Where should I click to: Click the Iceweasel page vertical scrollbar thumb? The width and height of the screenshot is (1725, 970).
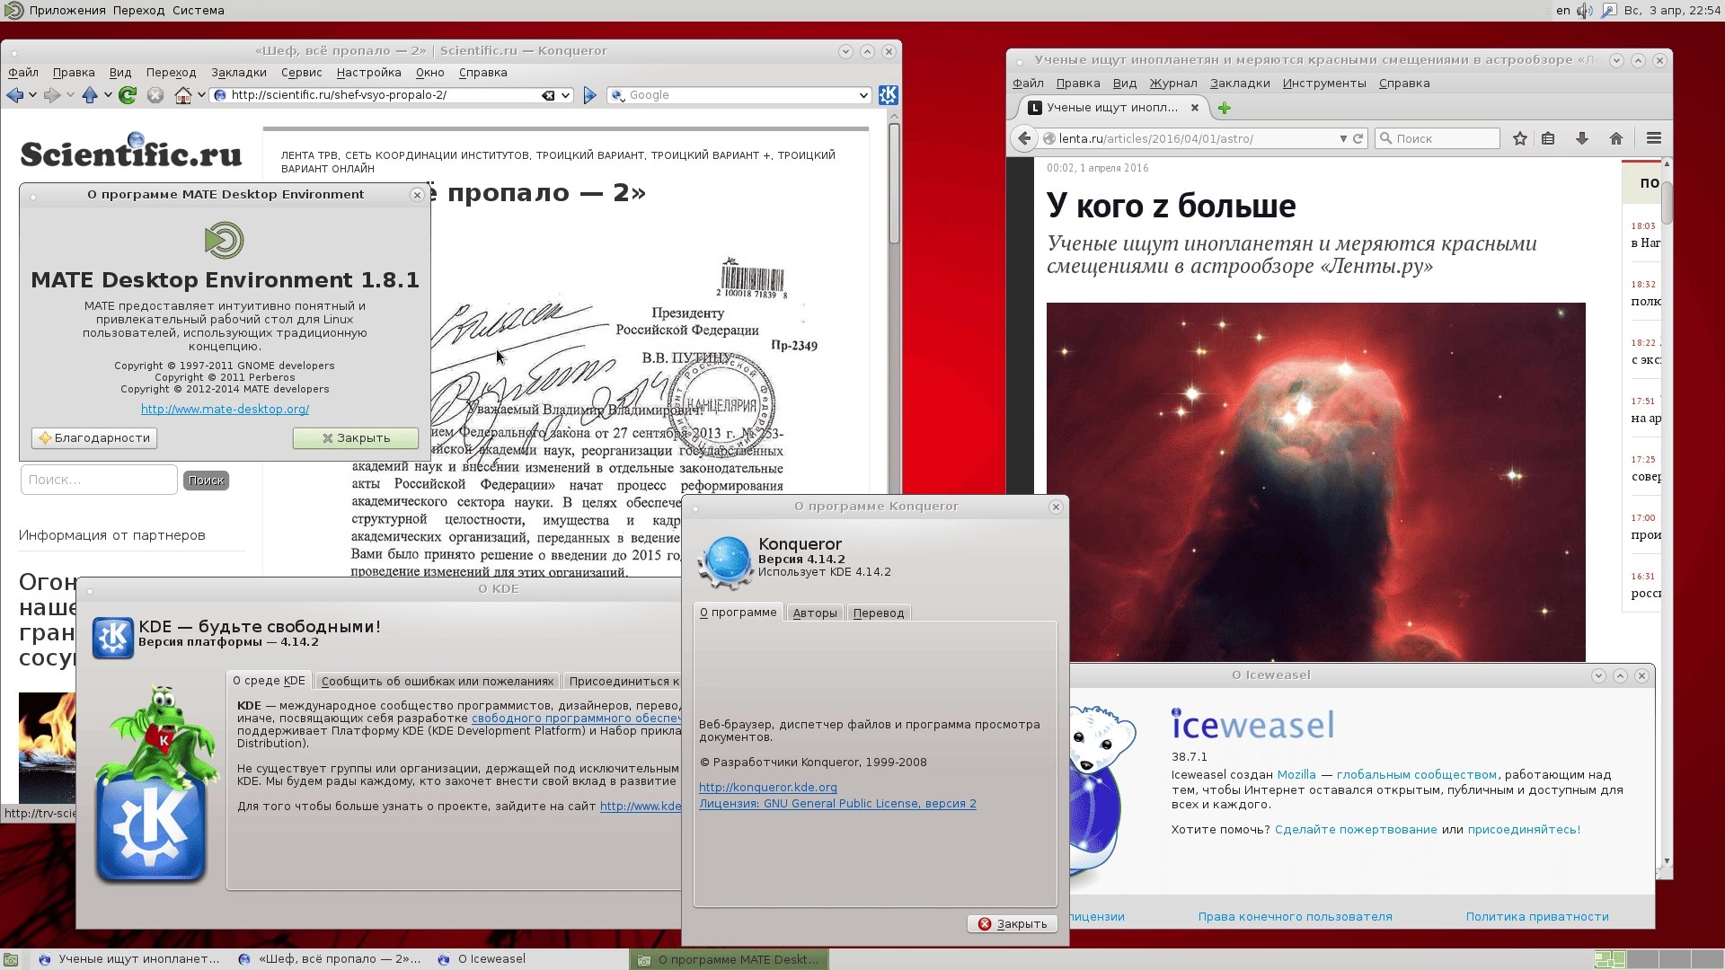[1667, 201]
